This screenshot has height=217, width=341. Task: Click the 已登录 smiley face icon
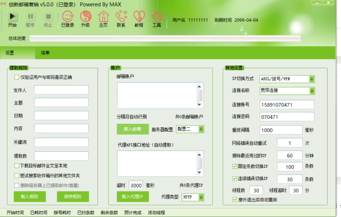pyautogui.click(x=68, y=17)
